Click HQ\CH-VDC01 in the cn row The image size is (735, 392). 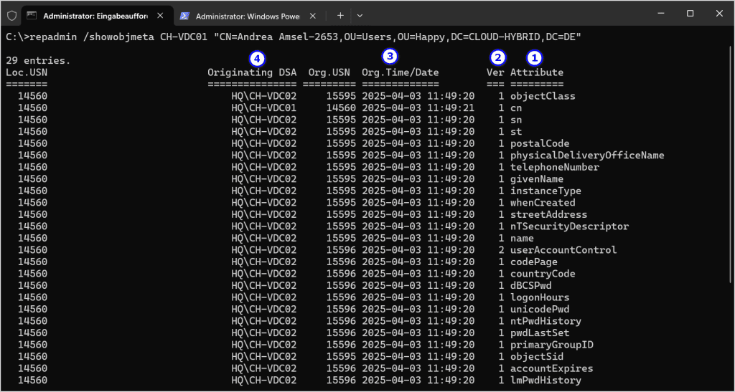263,108
